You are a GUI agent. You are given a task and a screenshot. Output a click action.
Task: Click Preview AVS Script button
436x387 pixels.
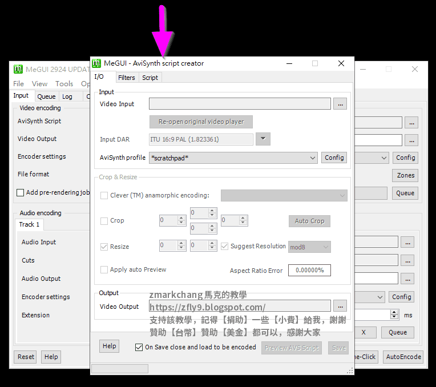[x=292, y=348]
